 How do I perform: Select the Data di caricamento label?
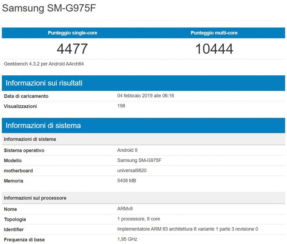[x=26, y=96]
